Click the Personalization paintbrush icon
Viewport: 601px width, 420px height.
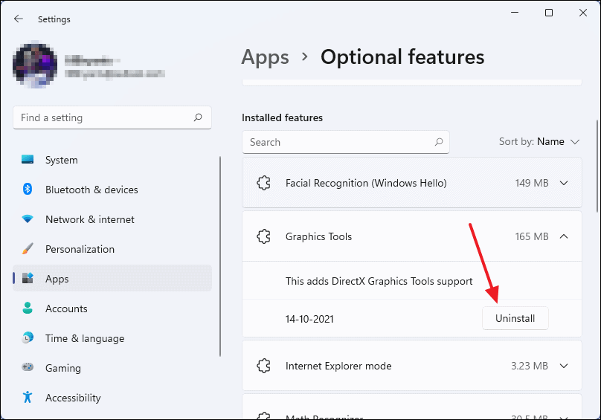[28, 249]
